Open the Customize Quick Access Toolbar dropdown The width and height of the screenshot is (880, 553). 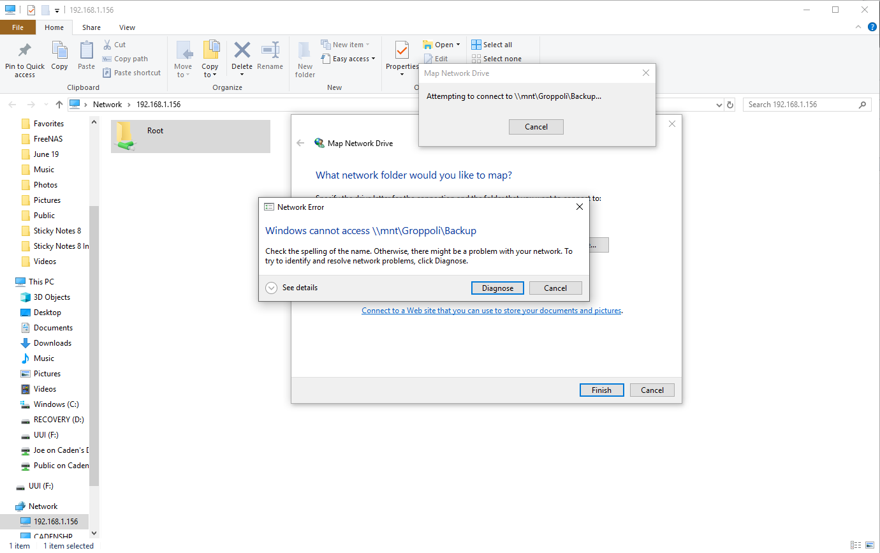[x=57, y=10]
